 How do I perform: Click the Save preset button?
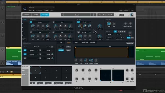pos(104,15)
